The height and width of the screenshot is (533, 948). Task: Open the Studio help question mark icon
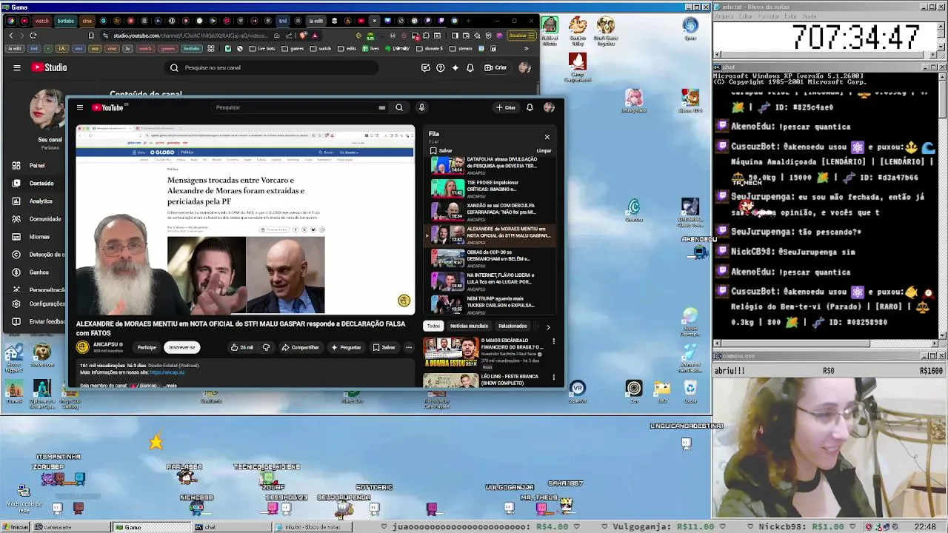441,67
